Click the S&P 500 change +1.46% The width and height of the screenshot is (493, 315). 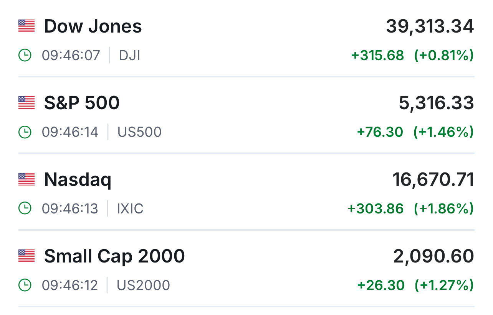443,132
